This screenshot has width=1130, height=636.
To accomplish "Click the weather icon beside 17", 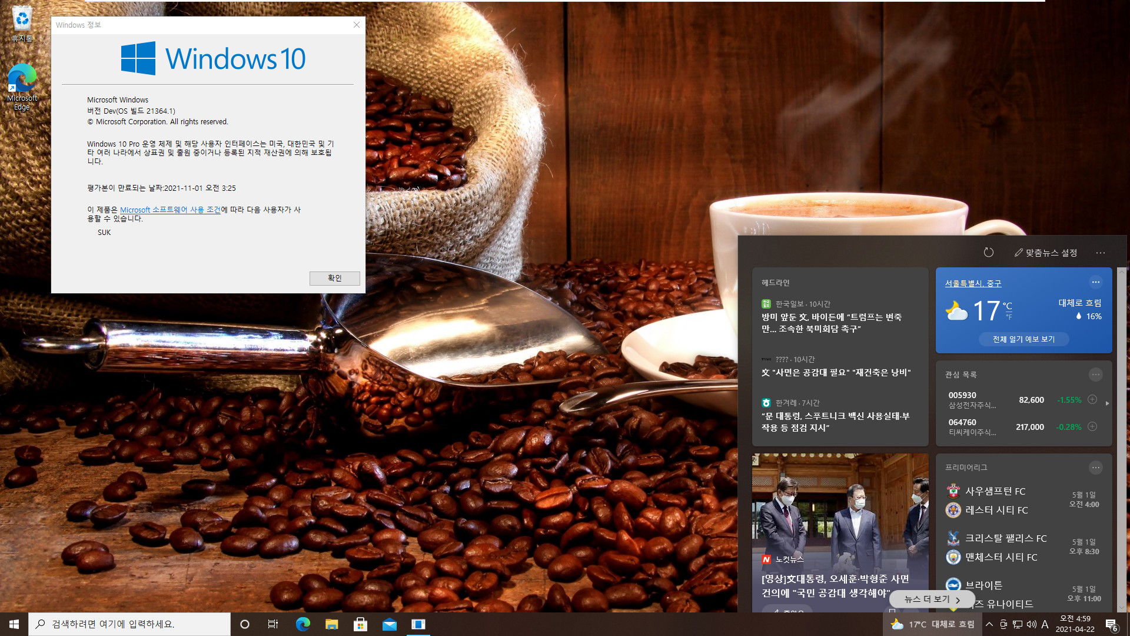I will coord(956,310).
